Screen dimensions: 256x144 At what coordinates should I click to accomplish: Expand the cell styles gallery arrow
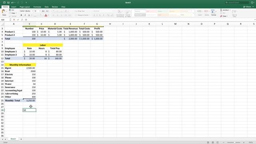pos(193,13)
